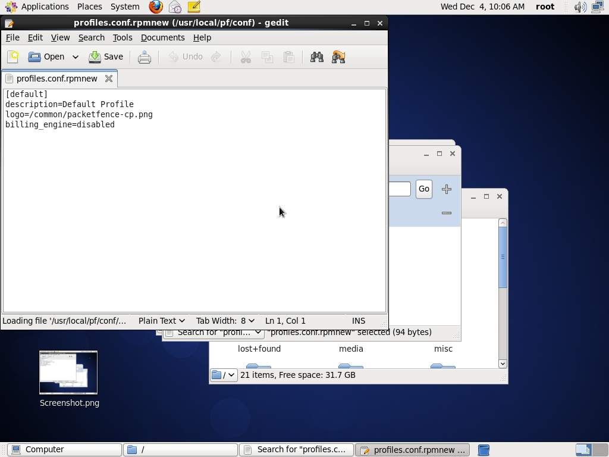
Task: Open the Plain Text language dropdown
Action: click(x=161, y=321)
